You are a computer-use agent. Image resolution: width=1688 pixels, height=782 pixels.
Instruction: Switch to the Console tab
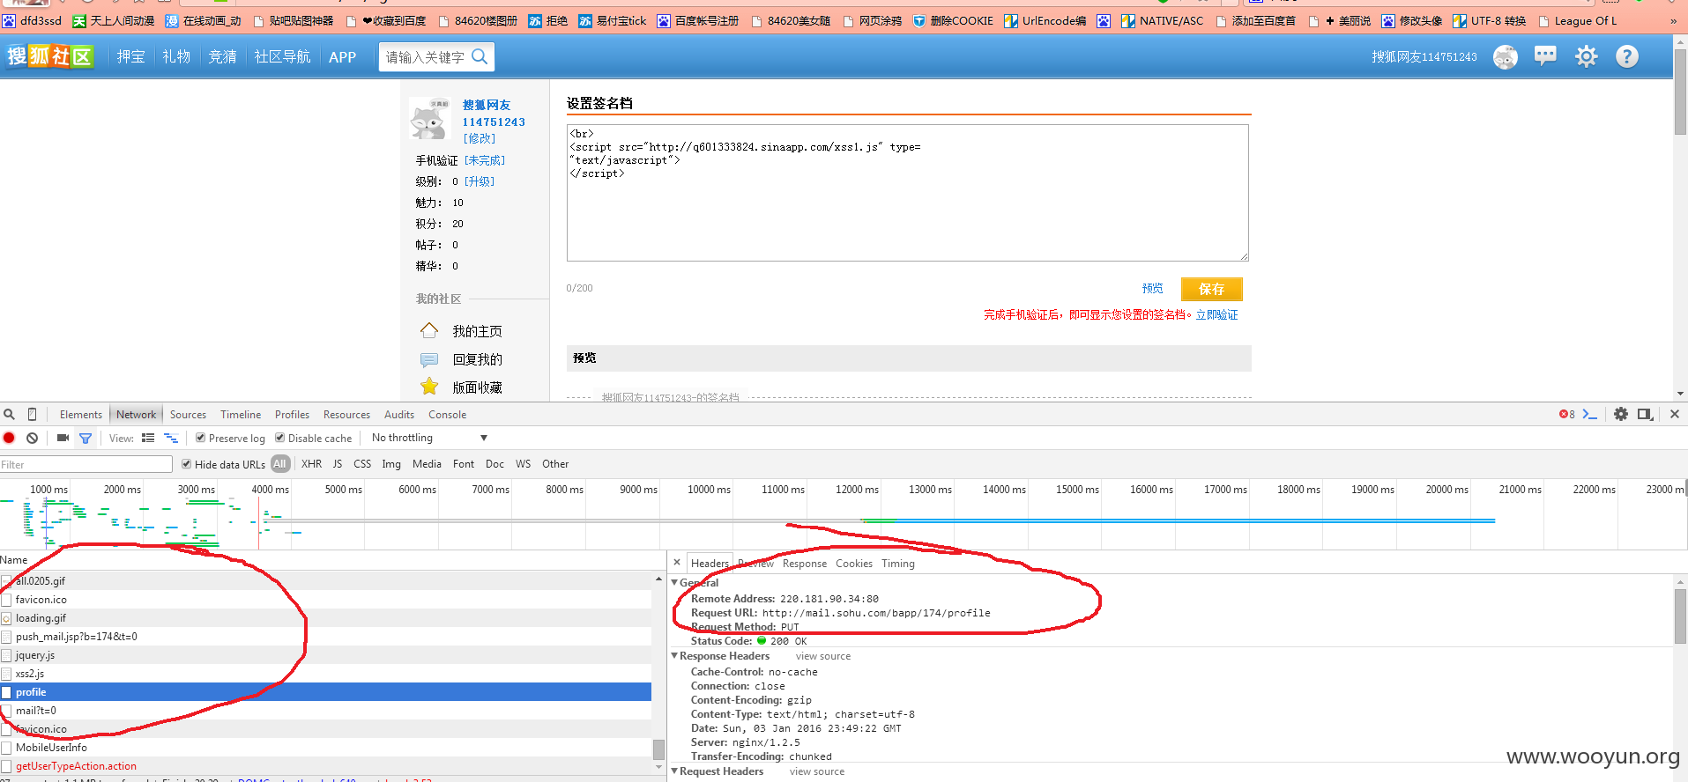point(447,414)
